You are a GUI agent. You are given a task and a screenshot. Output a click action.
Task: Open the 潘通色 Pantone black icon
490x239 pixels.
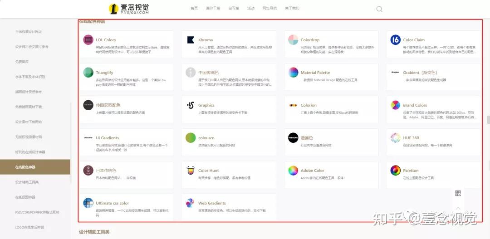click(x=293, y=138)
